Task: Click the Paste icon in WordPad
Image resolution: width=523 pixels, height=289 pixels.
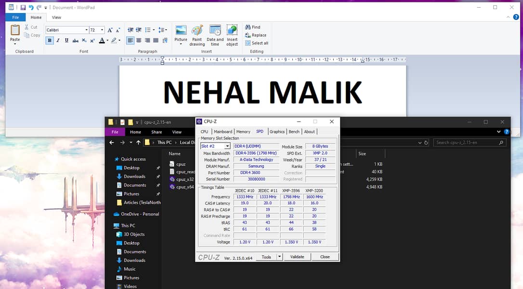Action: [x=15, y=30]
